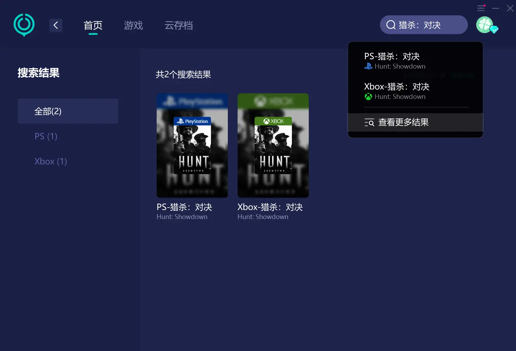Click Hunt: Showdown subtitle under PS game
The image size is (516, 351).
click(182, 217)
